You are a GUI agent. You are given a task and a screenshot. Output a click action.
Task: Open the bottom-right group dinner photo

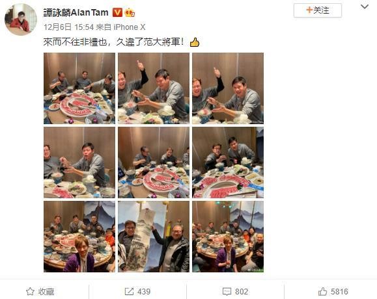pos(228,237)
